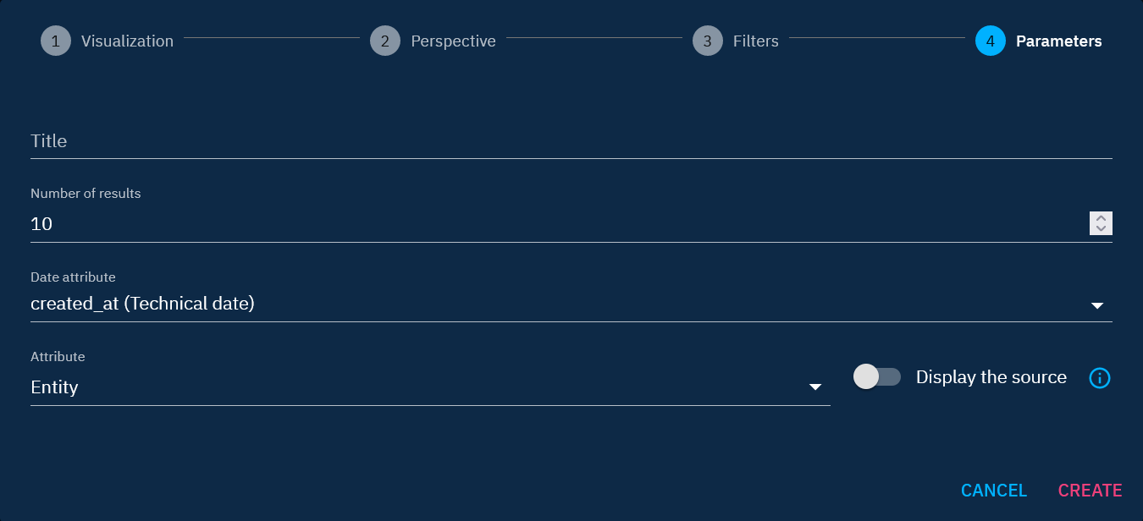The height and width of the screenshot is (521, 1143).
Task: Increase number of results with up arrow
Action: (x=1101, y=217)
